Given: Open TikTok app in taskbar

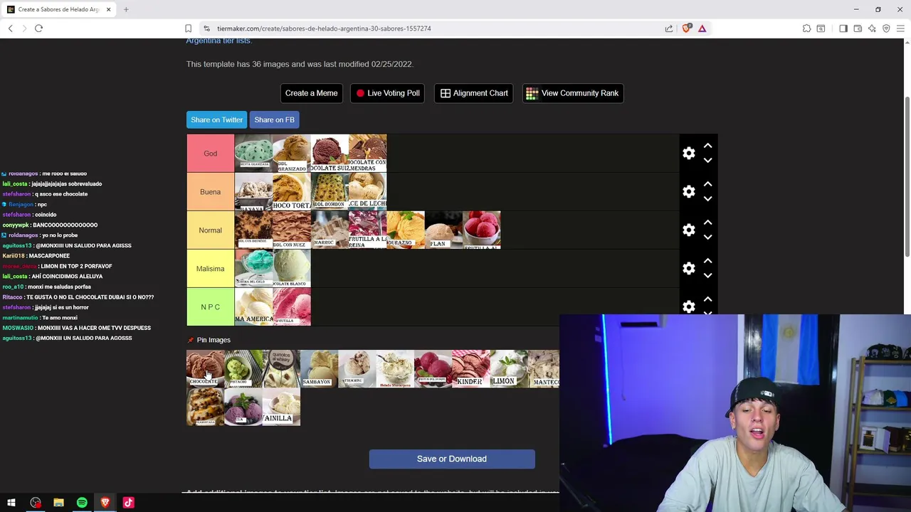Looking at the screenshot, I should tap(129, 503).
